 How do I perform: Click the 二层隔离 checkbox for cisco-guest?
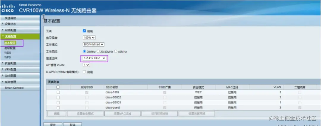[x=300, y=108]
